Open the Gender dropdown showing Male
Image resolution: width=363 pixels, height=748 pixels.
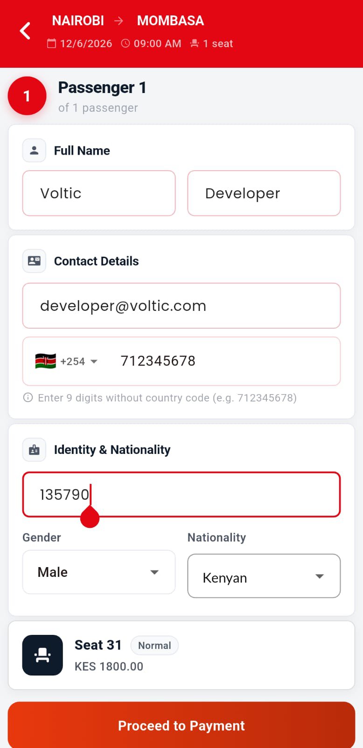point(99,572)
